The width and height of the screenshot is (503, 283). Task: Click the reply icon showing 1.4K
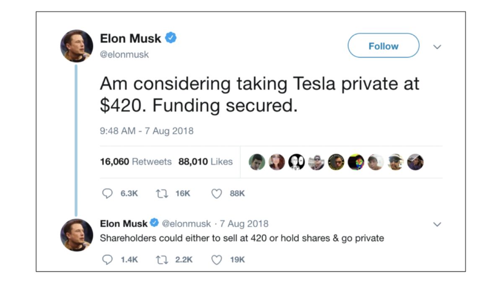coord(108,260)
